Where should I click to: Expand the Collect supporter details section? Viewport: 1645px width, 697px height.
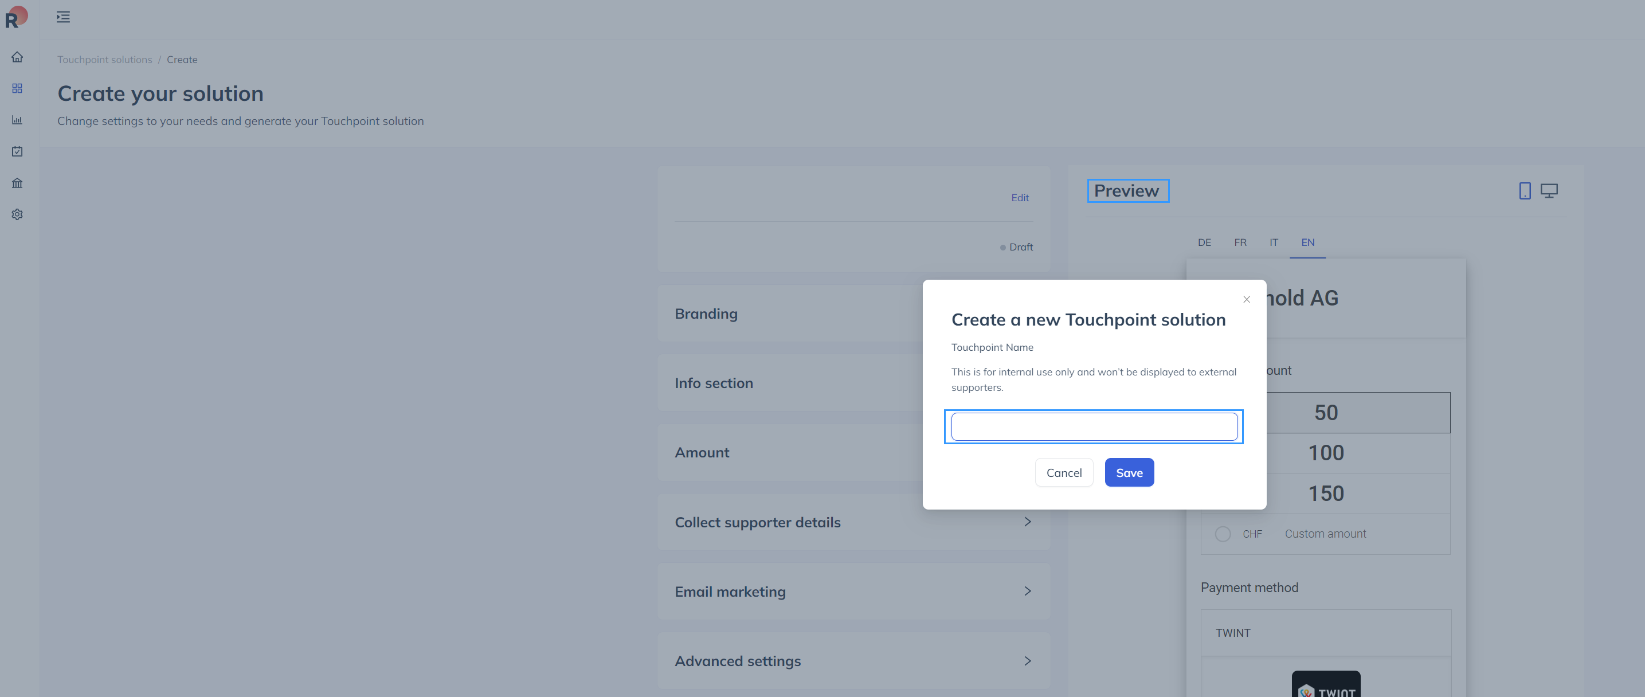[x=1027, y=522]
